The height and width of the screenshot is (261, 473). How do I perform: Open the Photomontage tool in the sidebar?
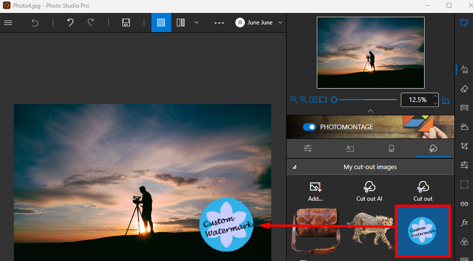(464, 70)
